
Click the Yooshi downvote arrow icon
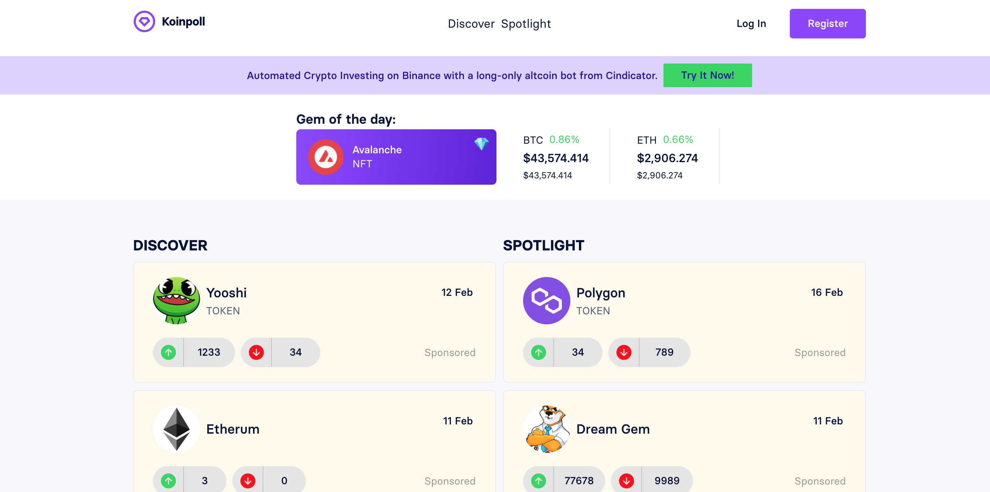[256, 352]
